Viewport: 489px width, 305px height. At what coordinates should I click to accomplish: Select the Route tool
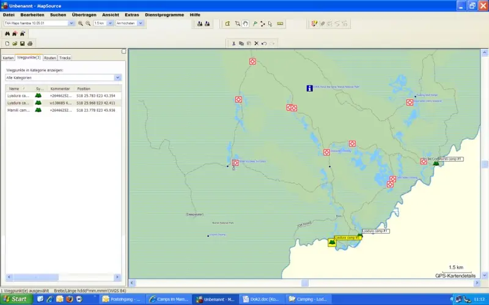tap(263, 24)
